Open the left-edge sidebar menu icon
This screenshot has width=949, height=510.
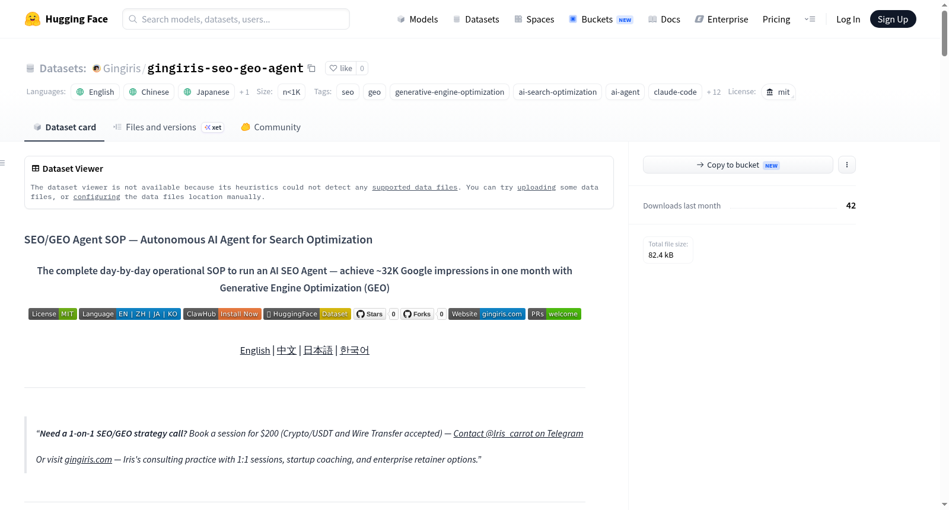pyautogui.click(x=2, y=163)
